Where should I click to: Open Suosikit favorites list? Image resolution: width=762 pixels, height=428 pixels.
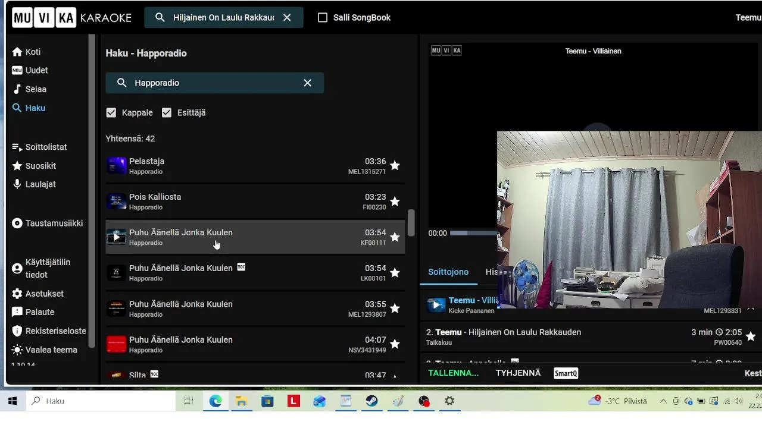[x=34, y=166]
